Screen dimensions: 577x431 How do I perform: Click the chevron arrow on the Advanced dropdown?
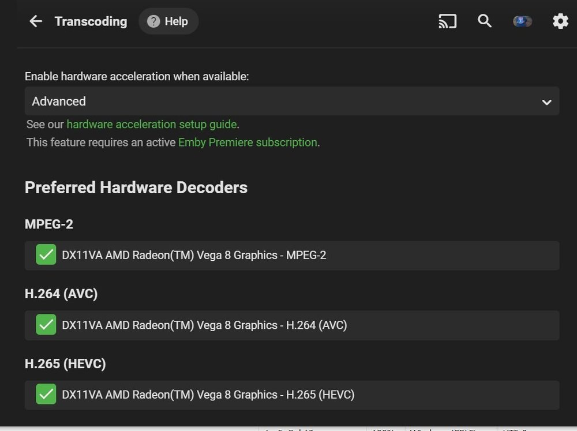[546, 102]
